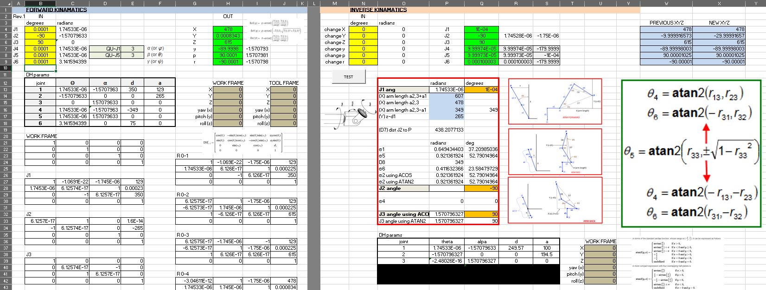Select the NEW XYZ header cell
This screenshot has width=766, height=290.
pos(719,23)
